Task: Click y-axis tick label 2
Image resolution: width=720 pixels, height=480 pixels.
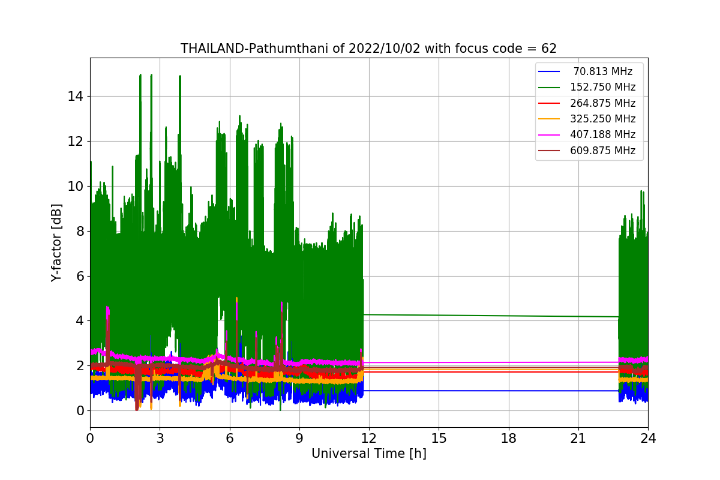Action: click(80, 366)
